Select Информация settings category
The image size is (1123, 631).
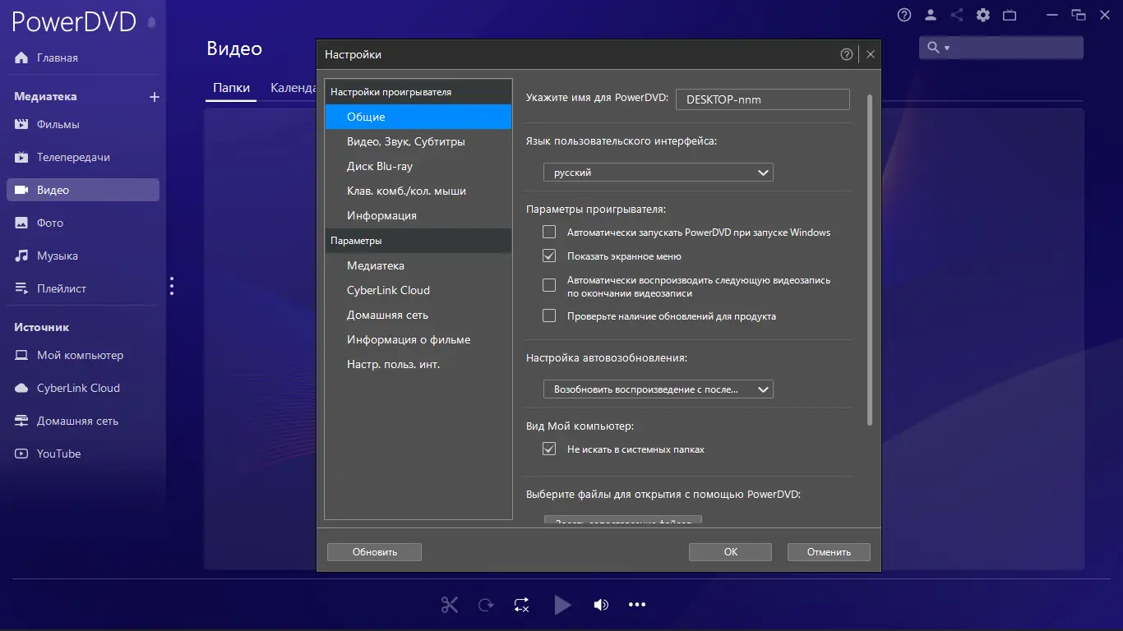coord(418,215)
